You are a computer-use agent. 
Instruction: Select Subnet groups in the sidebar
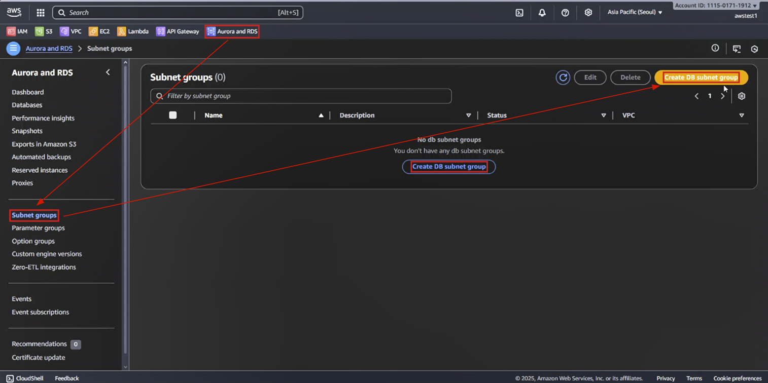34,215
